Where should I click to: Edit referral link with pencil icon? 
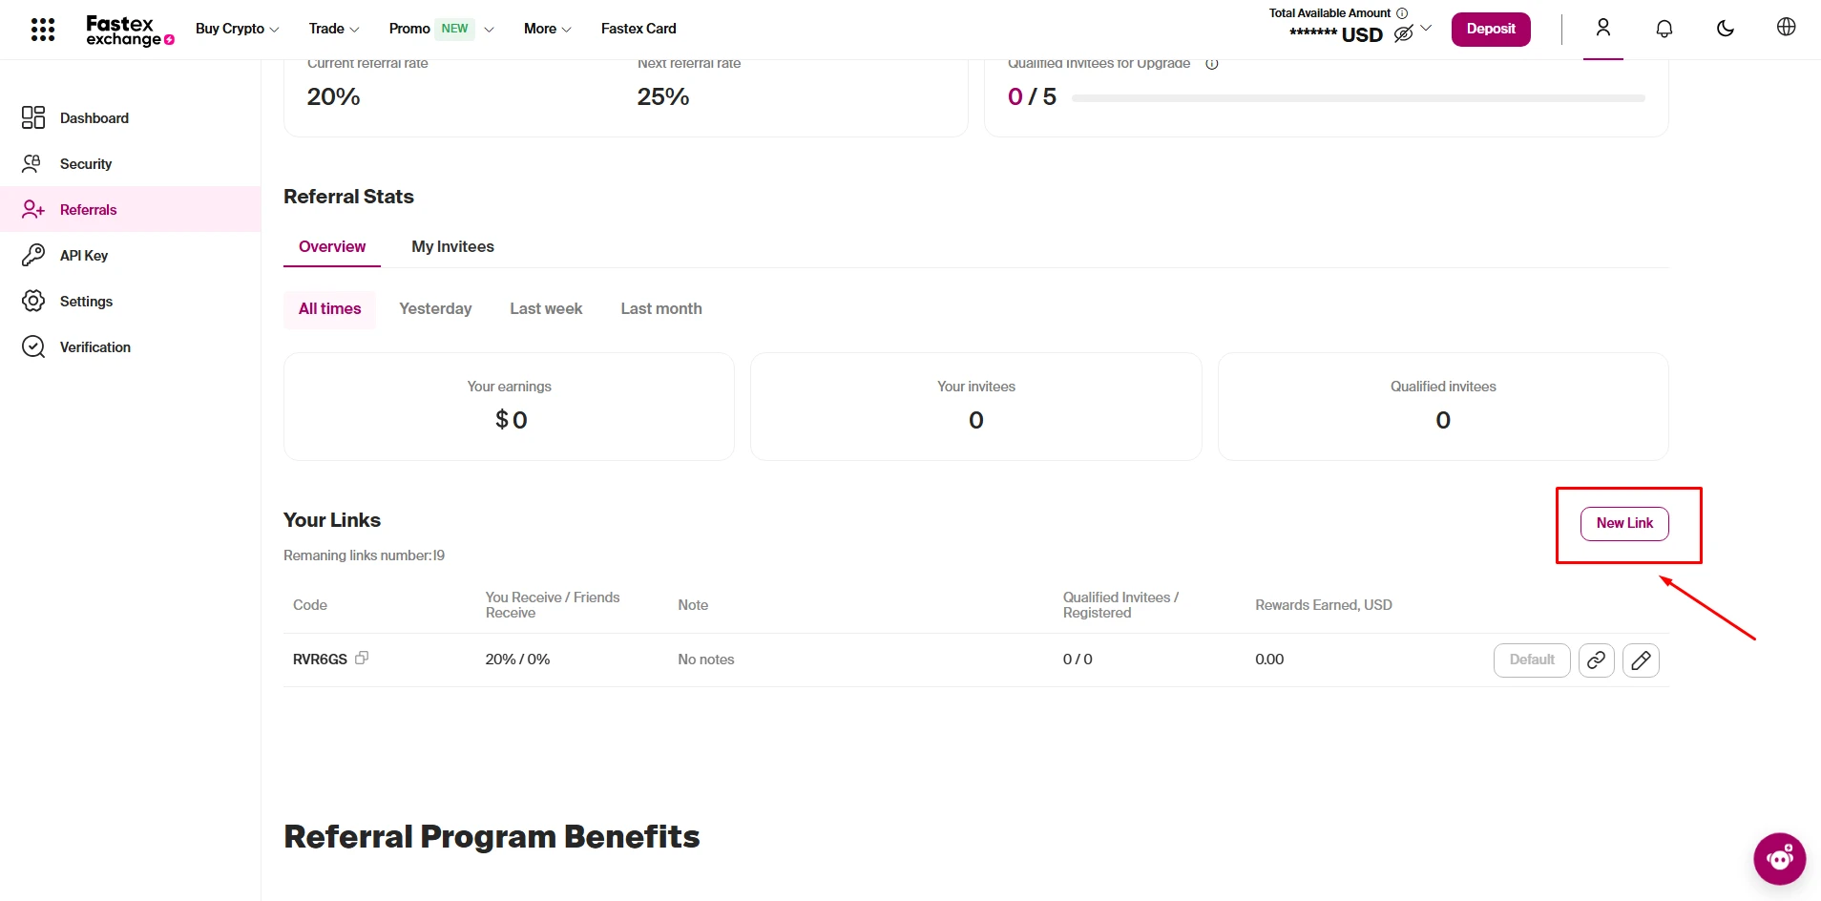point(1641,660)
